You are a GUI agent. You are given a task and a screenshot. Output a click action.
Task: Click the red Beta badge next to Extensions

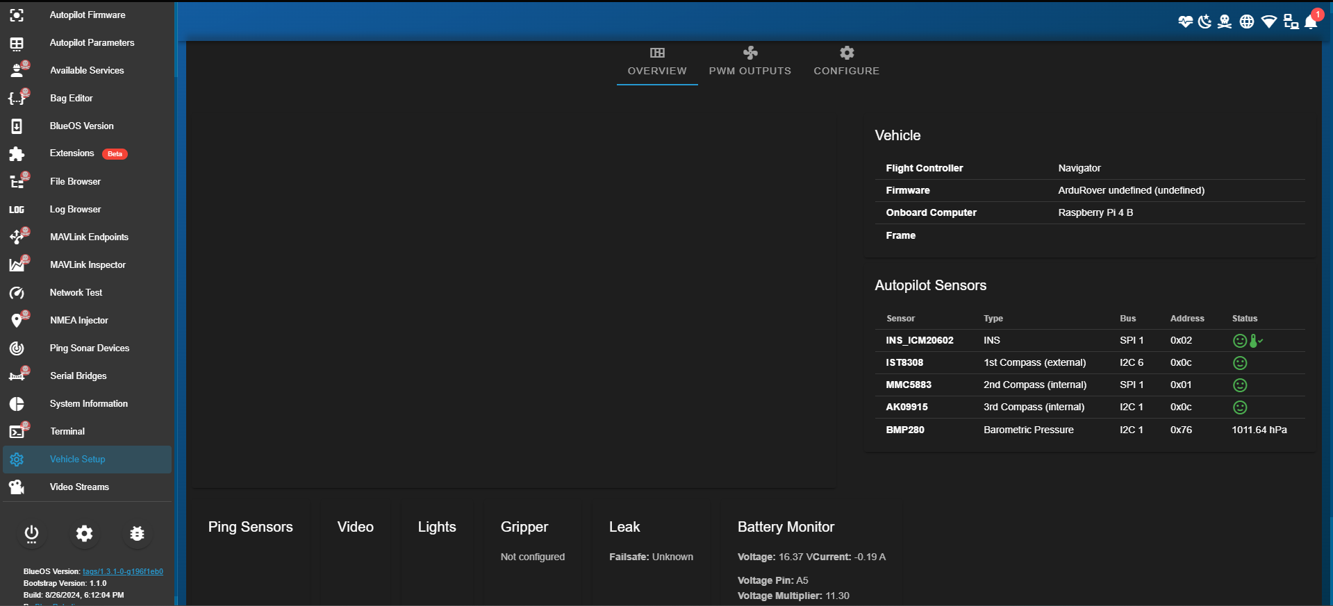(x=115, y=154)
